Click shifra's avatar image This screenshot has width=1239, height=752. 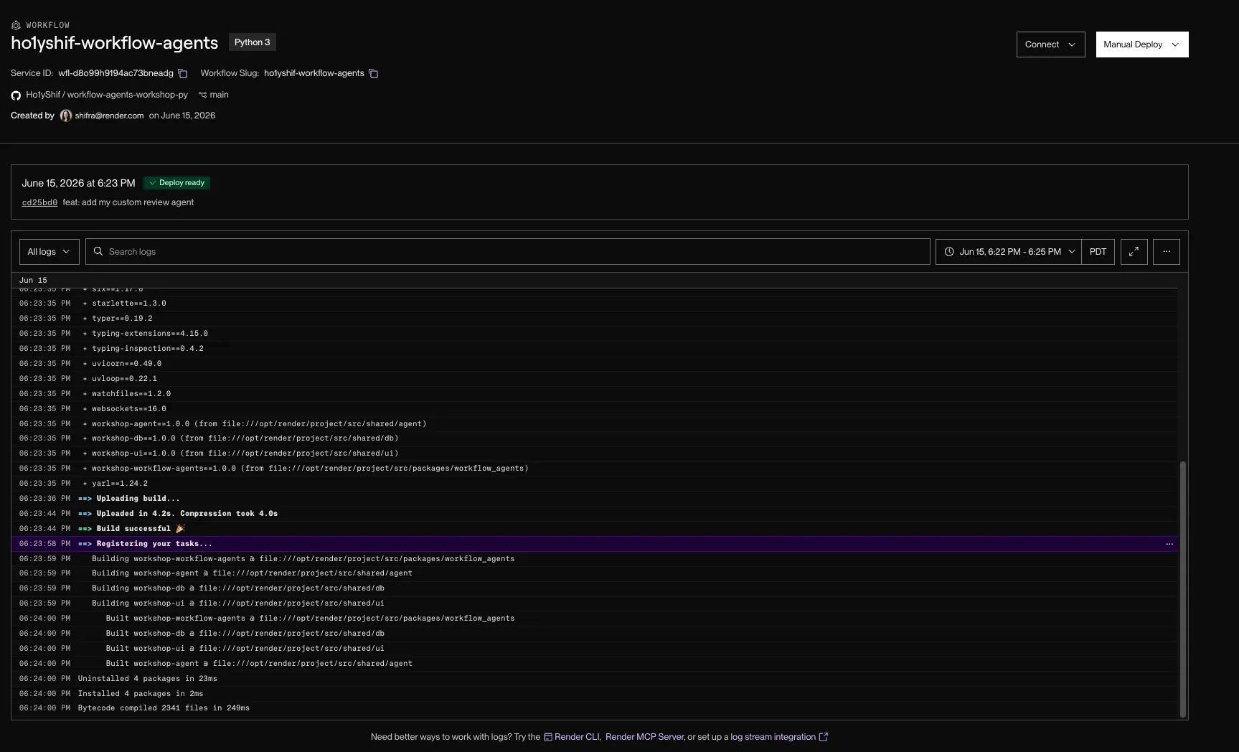pos(66,116)
